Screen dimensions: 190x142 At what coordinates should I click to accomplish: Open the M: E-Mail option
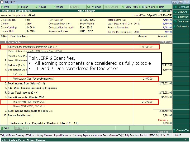[x=43, y=7]
